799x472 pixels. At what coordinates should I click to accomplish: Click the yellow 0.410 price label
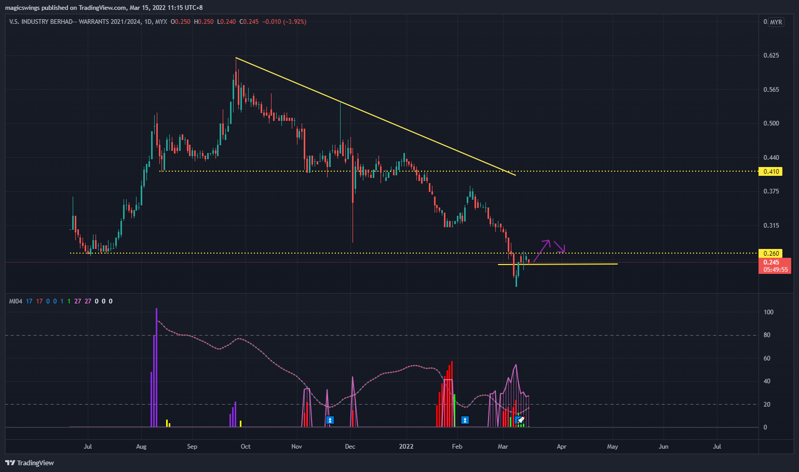(x=770, y=172)
